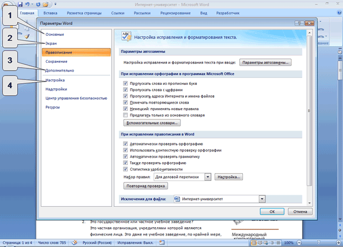Viewport: 343px width, 247px height.
Task: Expand the 'Исключения для файла' dropdown
Action: point(262,198)
